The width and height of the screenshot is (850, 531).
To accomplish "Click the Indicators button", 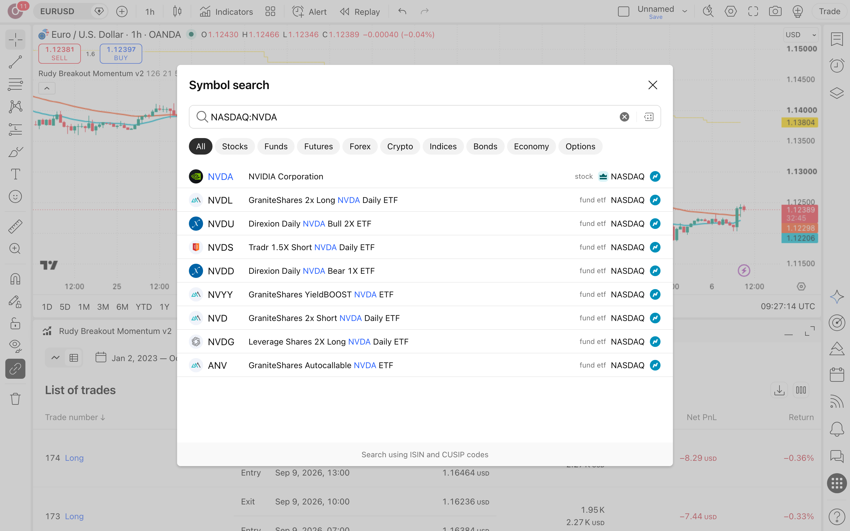I will 226,12.
